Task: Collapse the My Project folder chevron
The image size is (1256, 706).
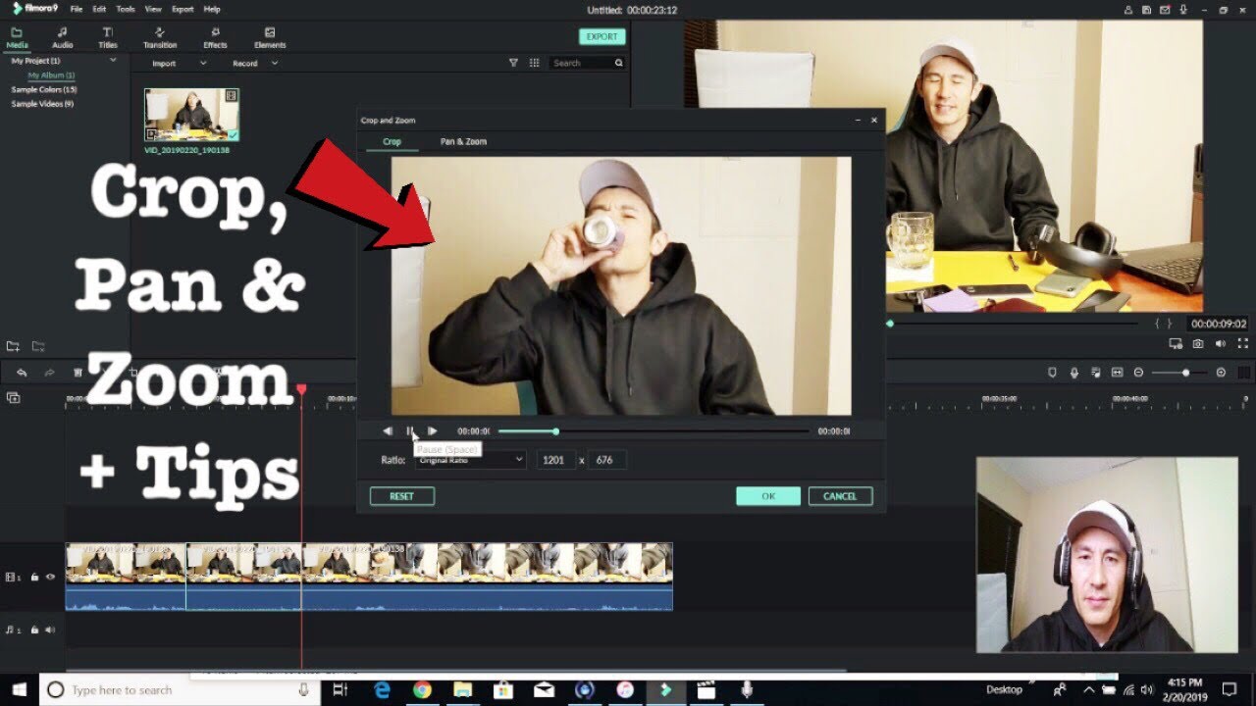Action: (x=113, y=61)
